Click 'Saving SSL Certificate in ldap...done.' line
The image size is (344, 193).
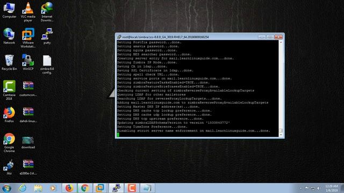point(155,70)
